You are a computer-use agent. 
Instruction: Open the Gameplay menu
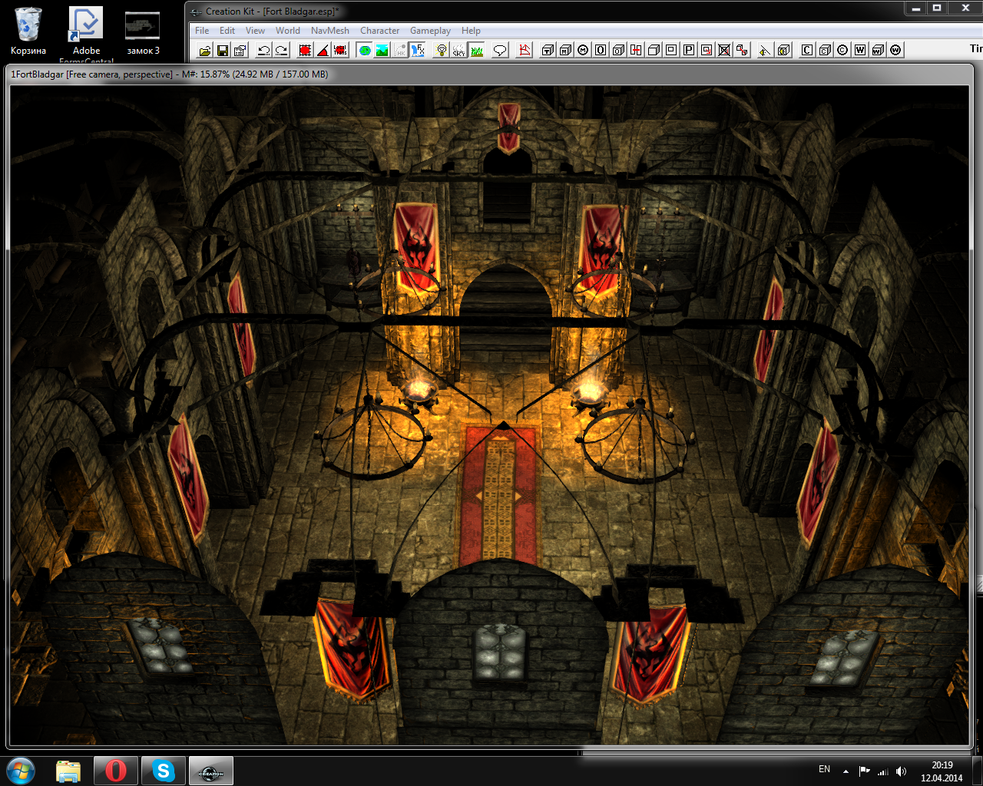430,31
